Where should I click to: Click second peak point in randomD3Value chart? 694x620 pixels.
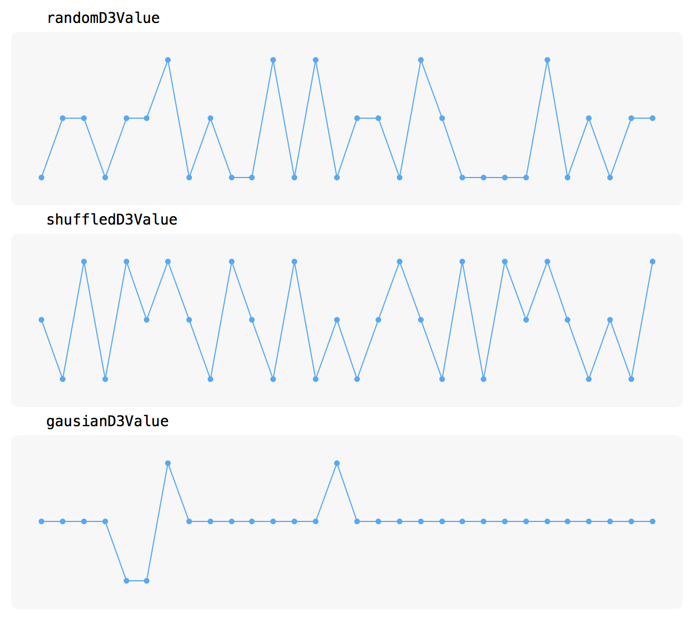273,60
